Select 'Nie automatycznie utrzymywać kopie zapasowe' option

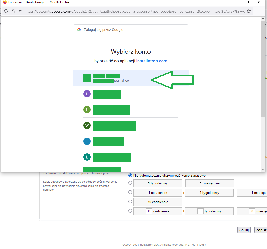point(130,175)
